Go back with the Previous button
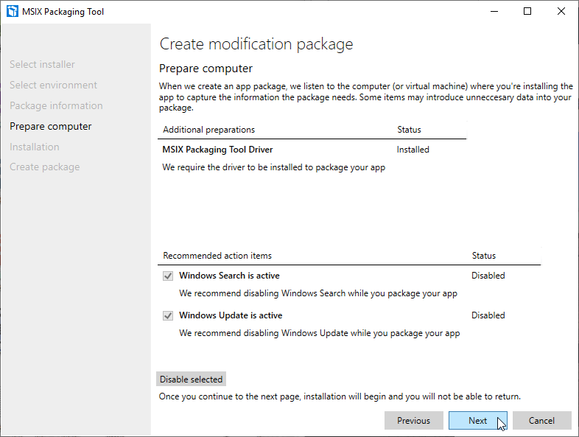 click(413, 421)
